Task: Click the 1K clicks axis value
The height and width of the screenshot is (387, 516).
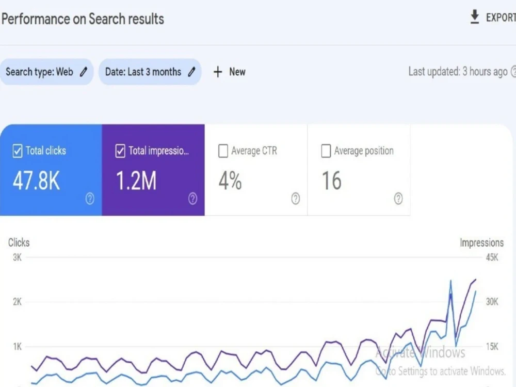Action: point(17,347)
